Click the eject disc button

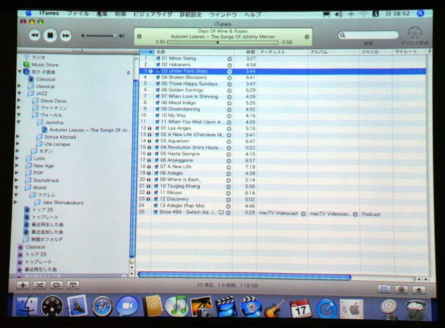click(419, 290)
